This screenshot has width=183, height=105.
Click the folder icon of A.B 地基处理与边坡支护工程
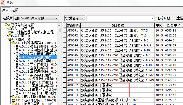click(10, 32)
